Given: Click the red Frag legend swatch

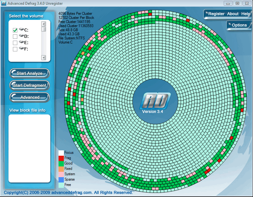Looking at the screenshot, I should click(x=60, y=158).
